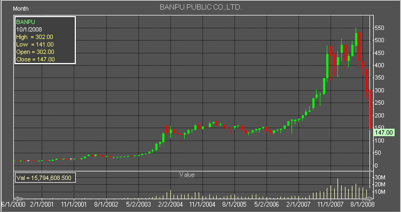Click the BANPU symbol in the info box
The height and width of the screenshot is (212, 401).
coord(25,22)
